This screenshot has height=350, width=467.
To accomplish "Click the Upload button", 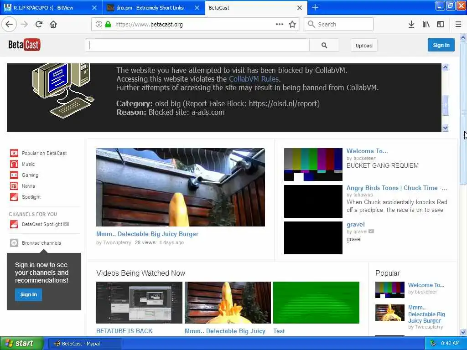I will pyautogui.click(x=364, y=45).
